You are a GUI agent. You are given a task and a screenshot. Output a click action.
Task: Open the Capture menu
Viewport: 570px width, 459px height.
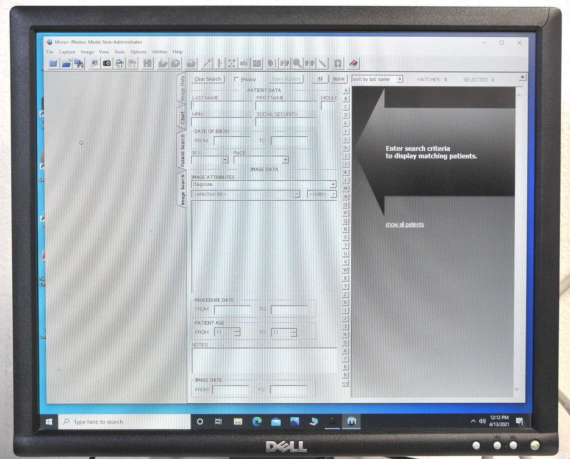(x=67, y=52)
